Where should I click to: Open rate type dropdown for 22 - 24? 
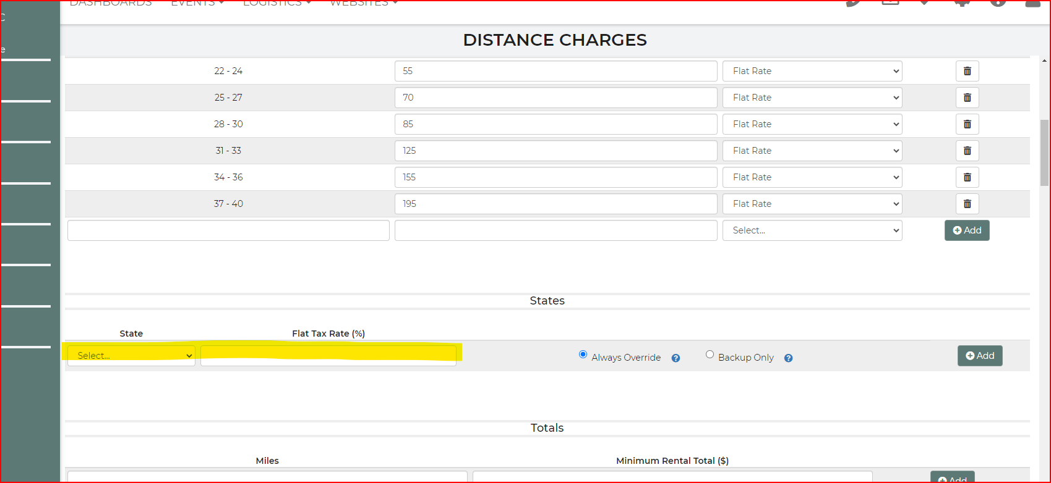coord(812,71)
